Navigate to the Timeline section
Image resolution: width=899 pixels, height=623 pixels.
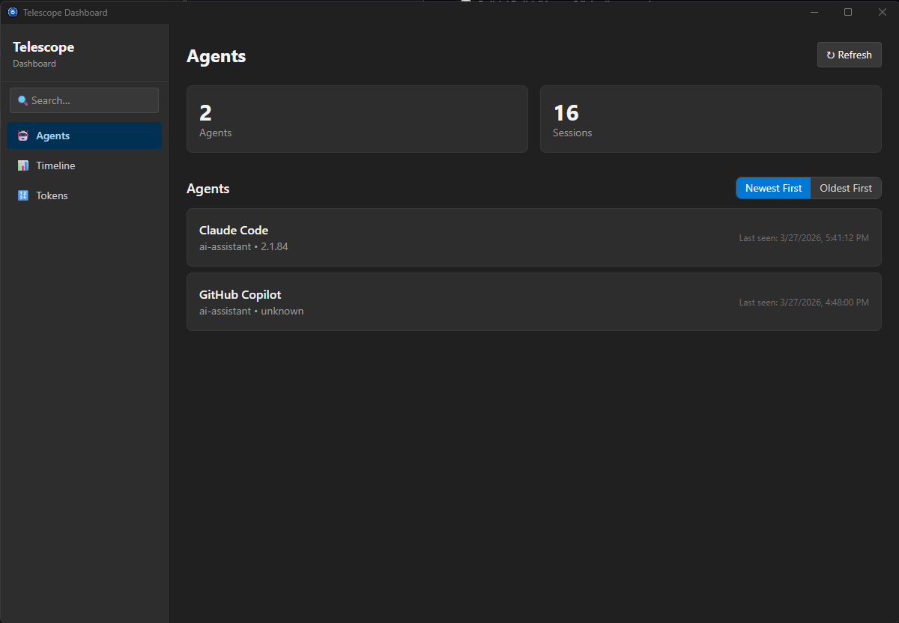tap(55, 165)
